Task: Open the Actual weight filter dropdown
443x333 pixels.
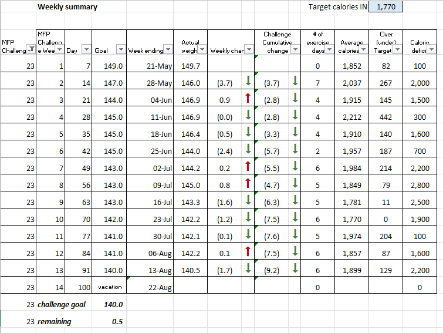Action: pos(202,49)
